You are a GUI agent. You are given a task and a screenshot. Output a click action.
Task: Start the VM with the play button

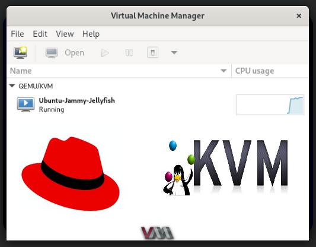coord(105,53)
